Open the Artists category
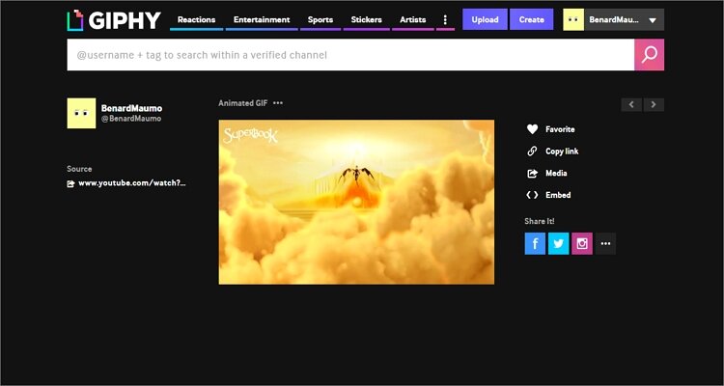The height and width of the screenshot is (386, 724). click(413, 20)
